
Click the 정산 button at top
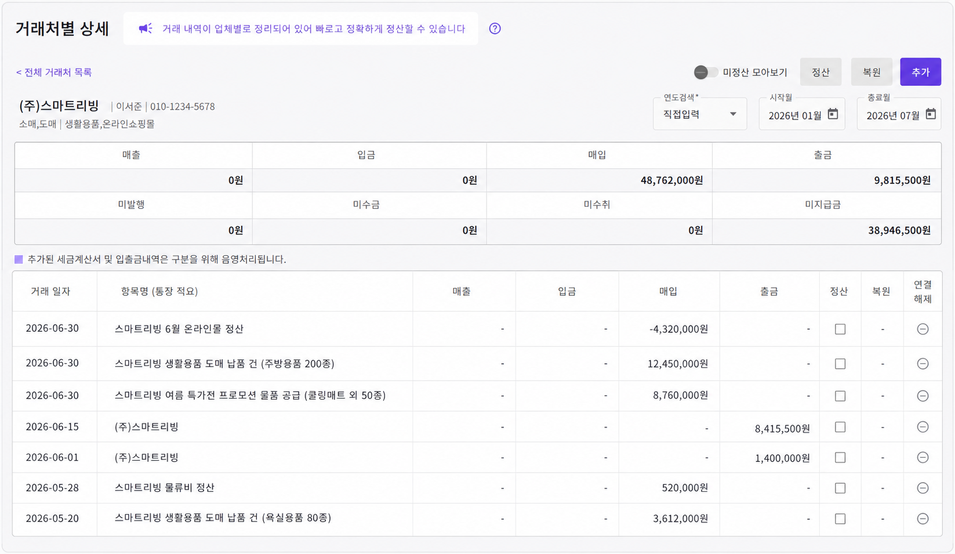(x=820, y=72)
